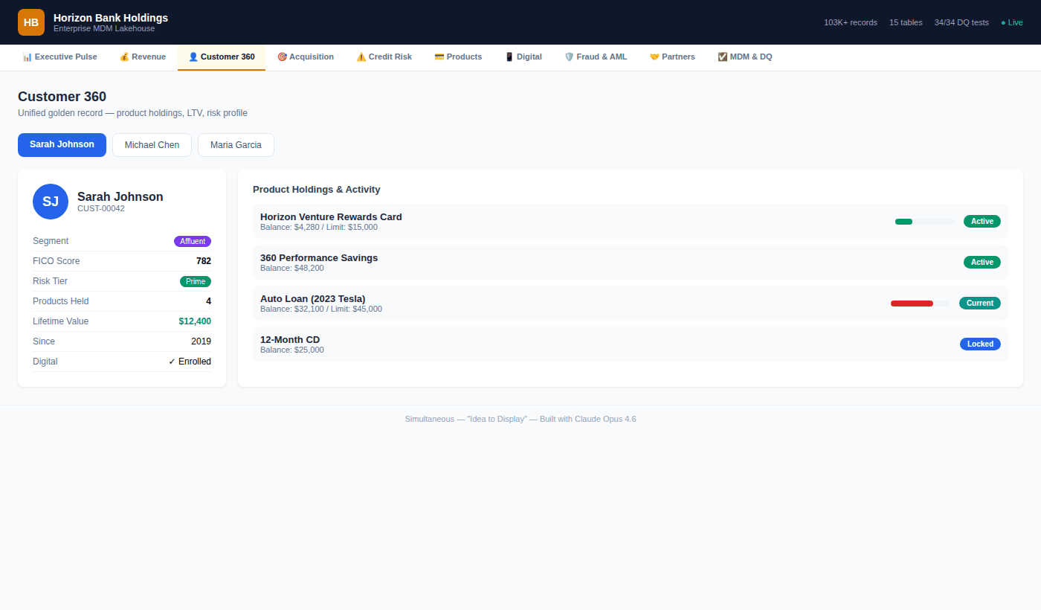Click the Sarah Johnson customer button

pyautogui.click(x=62, y=145)
